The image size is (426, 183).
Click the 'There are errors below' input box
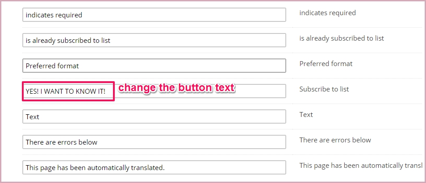tap(154, 142)
